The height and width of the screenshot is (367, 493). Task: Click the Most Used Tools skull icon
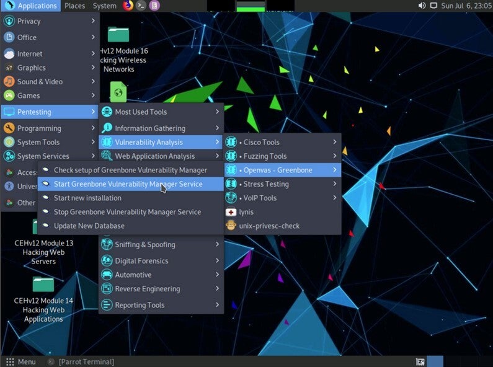pyautogui.click(x=107, y=112)
